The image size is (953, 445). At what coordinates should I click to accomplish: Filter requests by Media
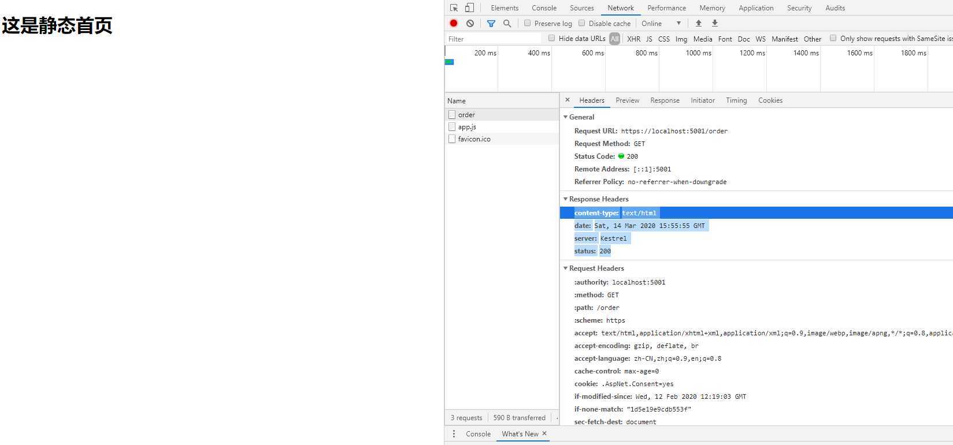pyautogui.click(x=703, y=39)
